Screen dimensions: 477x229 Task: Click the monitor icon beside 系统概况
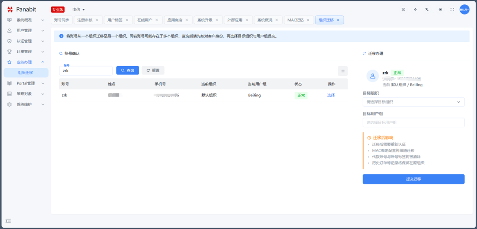(9, 20)
